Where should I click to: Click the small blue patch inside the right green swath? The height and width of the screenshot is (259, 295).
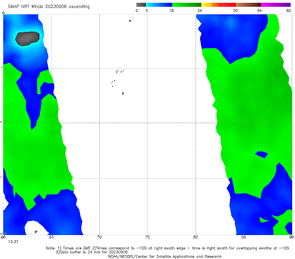[262, 155]
